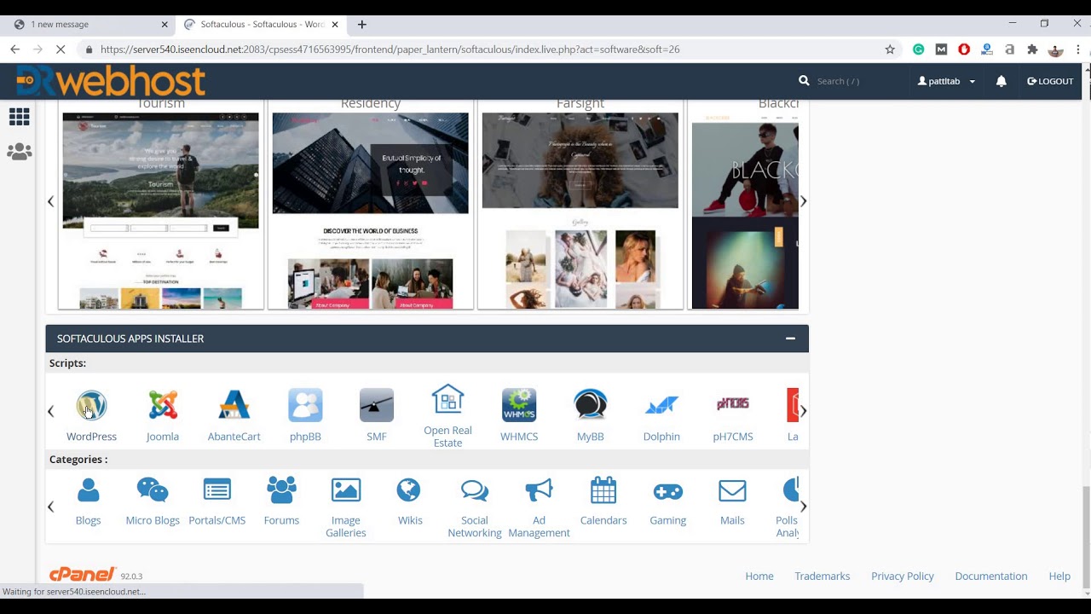This screenshot has width=1091, height=614.
Task: Stop loading the page
Action: pos(61,49)
